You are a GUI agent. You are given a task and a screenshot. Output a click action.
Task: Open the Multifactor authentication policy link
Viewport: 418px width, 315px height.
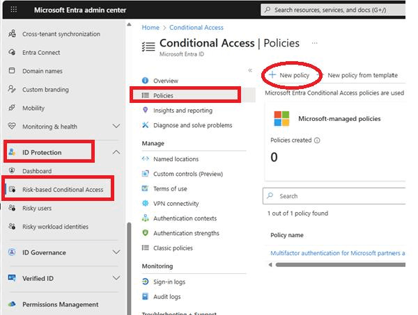(x=337, y=253)
